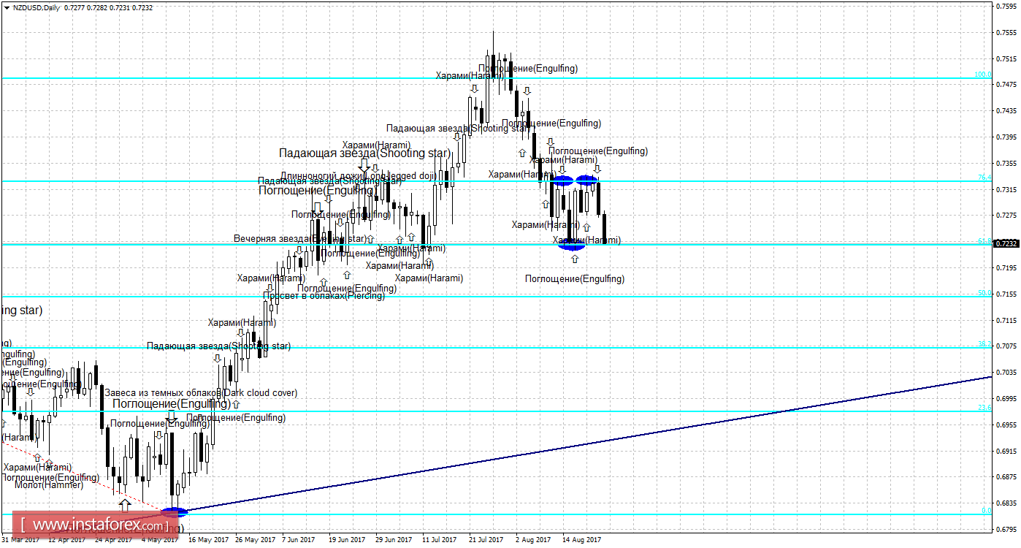Click the 0.6795 price axis label
This screenshot has width=1021, height=548.
[1006, 530]
